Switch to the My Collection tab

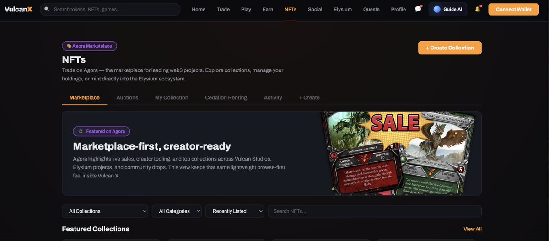[x=172, y=97]
